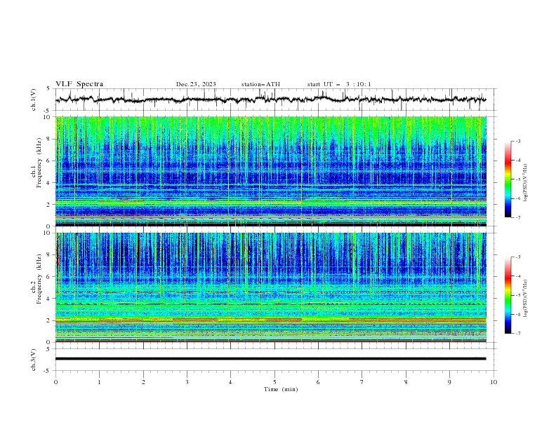This screenshot has height=429, width=556.
Task: Click inside the ch.2 spectrogram panel
Action: tap(271, 287)
